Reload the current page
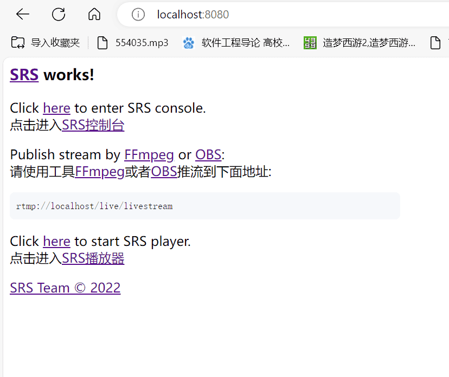Viewport: 449px width, 377px height. click(58, 14)
